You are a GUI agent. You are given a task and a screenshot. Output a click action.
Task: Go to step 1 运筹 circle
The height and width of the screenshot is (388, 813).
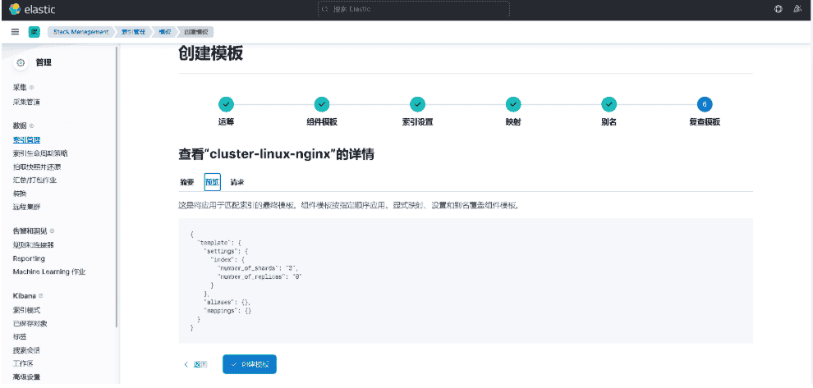226,105
